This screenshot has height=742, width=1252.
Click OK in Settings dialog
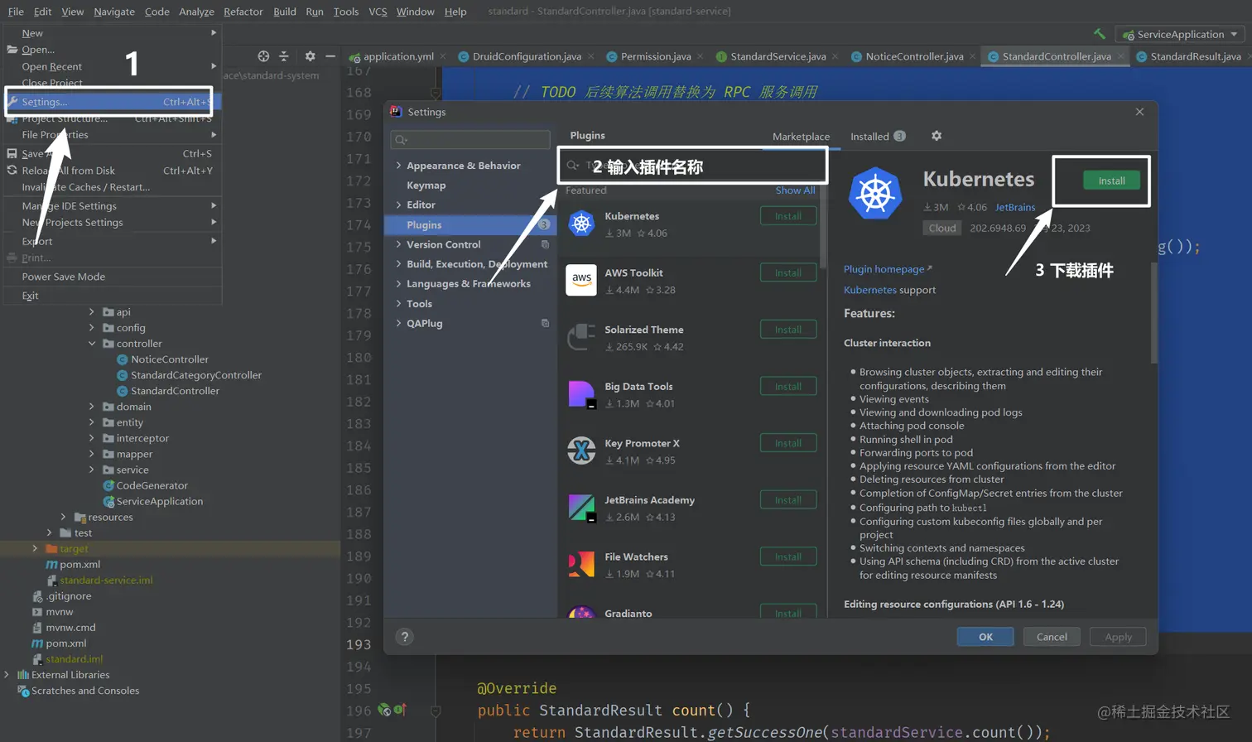click(985, 637)
